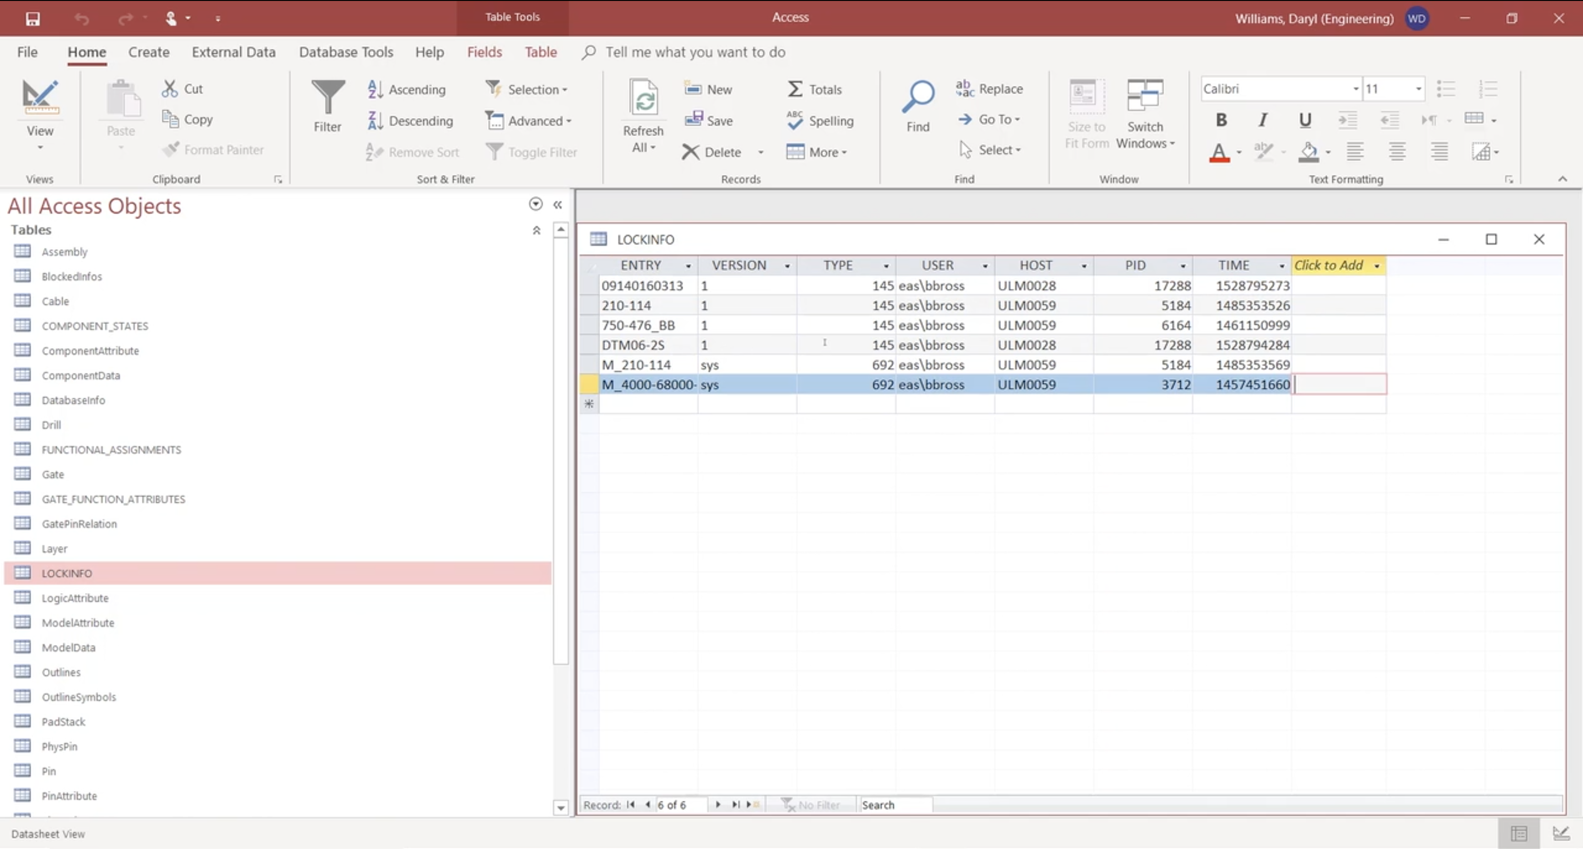Expand the More options in Records group
Image resolution: width=1583 pixels, height=849 pixels.
click(x=816, y=152)
